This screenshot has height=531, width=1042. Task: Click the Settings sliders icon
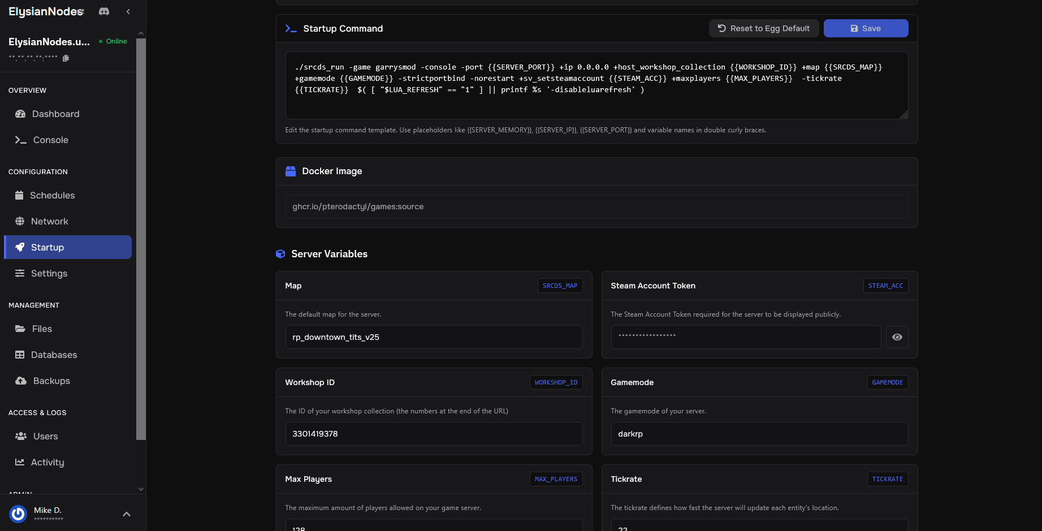click(20, 273)
